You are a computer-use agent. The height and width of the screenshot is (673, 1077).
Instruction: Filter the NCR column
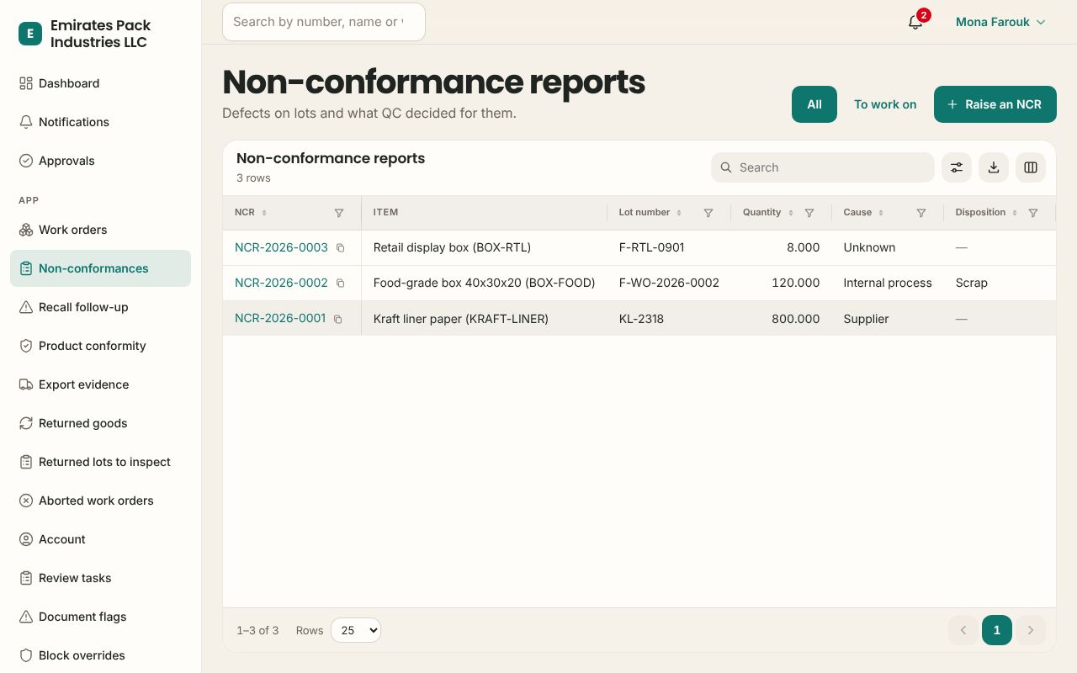point(339,213)
